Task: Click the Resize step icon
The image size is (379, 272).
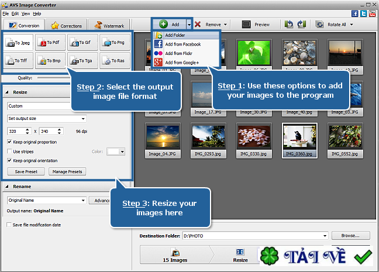Action: tap(240, 252)
